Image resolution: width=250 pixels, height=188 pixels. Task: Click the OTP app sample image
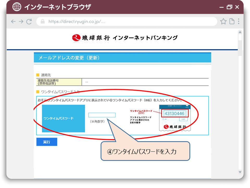pyautogui.click(x=175, y=118)
